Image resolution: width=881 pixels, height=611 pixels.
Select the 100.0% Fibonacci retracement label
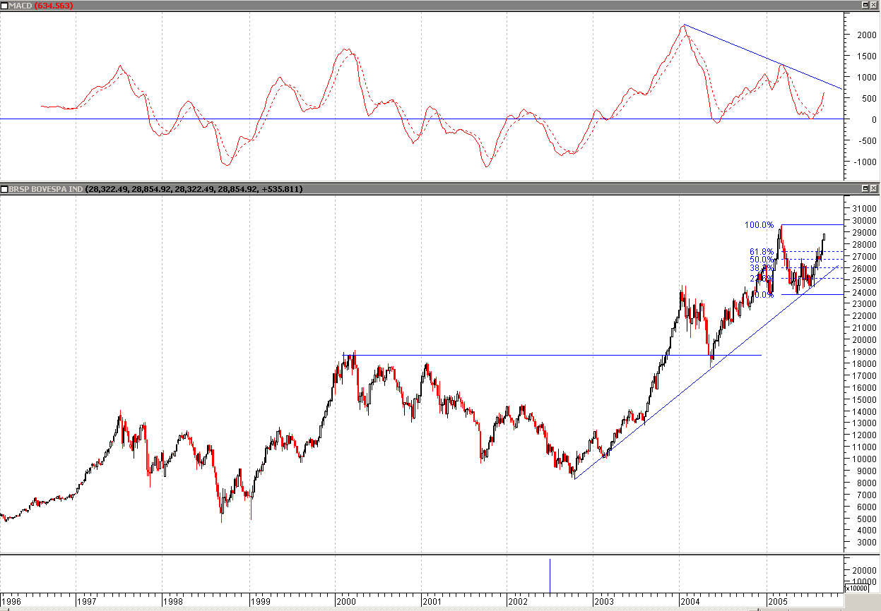click(759, 225)
